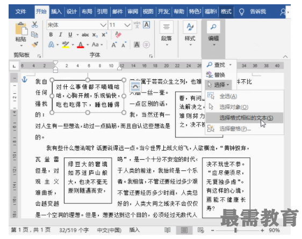Toggle strikethrough abc formatting
Viewport: 302px width, 239px height.
[85, 35]
